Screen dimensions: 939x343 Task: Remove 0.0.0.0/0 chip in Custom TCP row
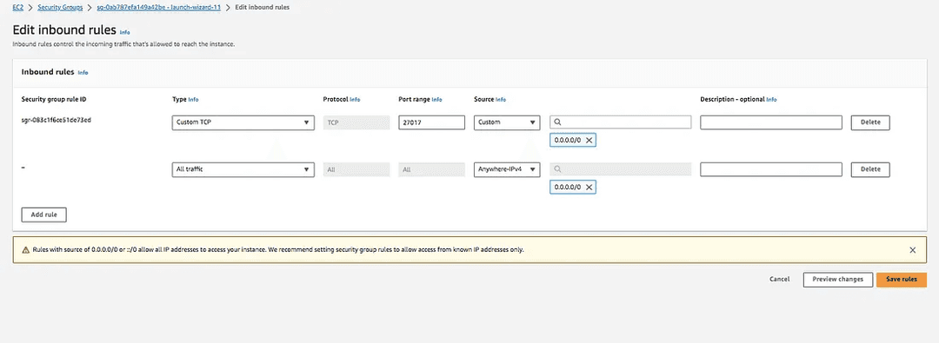[x=589, y=140]
